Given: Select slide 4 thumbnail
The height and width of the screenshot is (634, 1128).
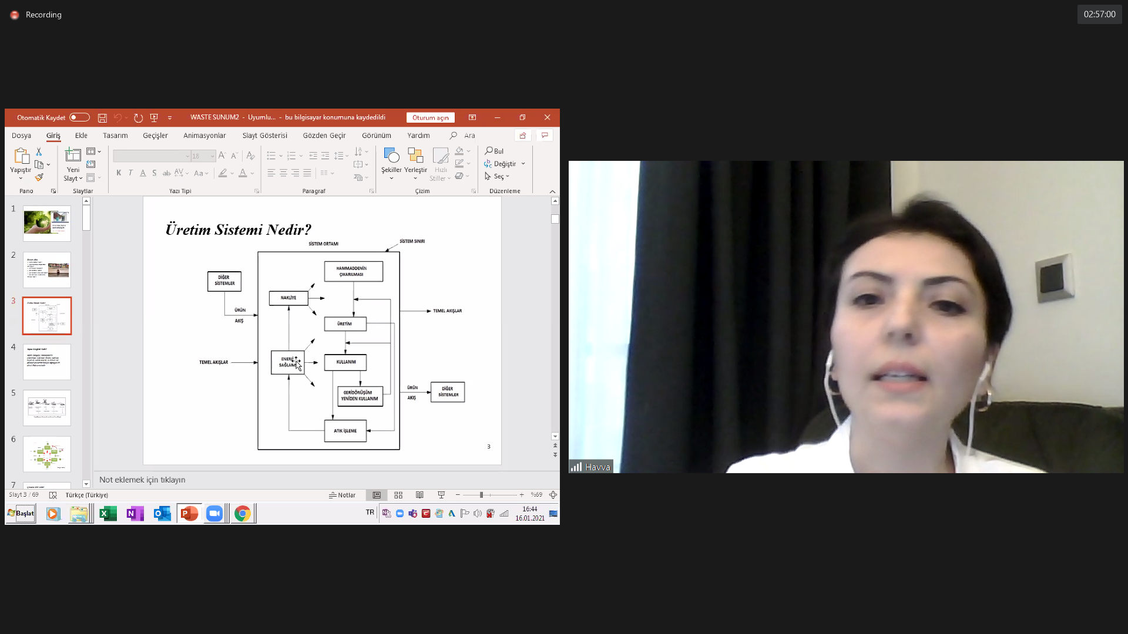Looking at the screenshot, I should click(x=47, y=362).
